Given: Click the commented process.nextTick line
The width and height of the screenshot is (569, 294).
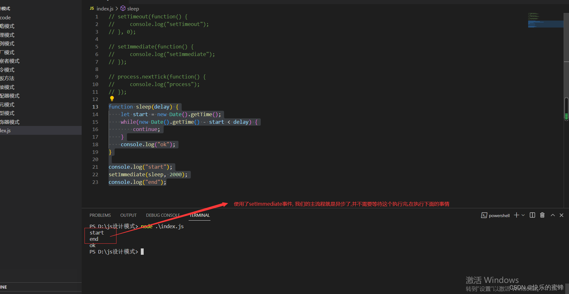Looking at the screenshot, I should click(157, 77).
